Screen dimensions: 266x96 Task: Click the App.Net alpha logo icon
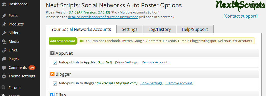click(x=52, y=53)
